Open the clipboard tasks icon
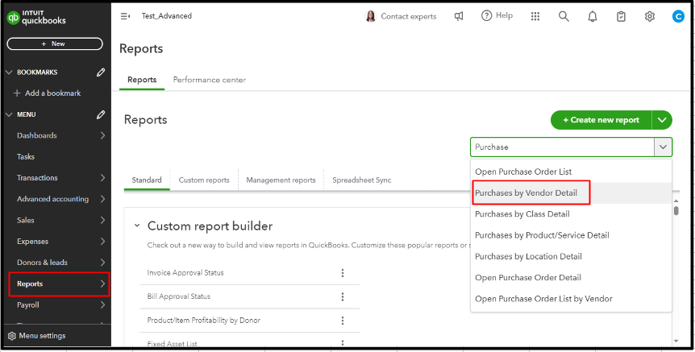The width and height of the screenshot is (695, 352). (621, 16)
